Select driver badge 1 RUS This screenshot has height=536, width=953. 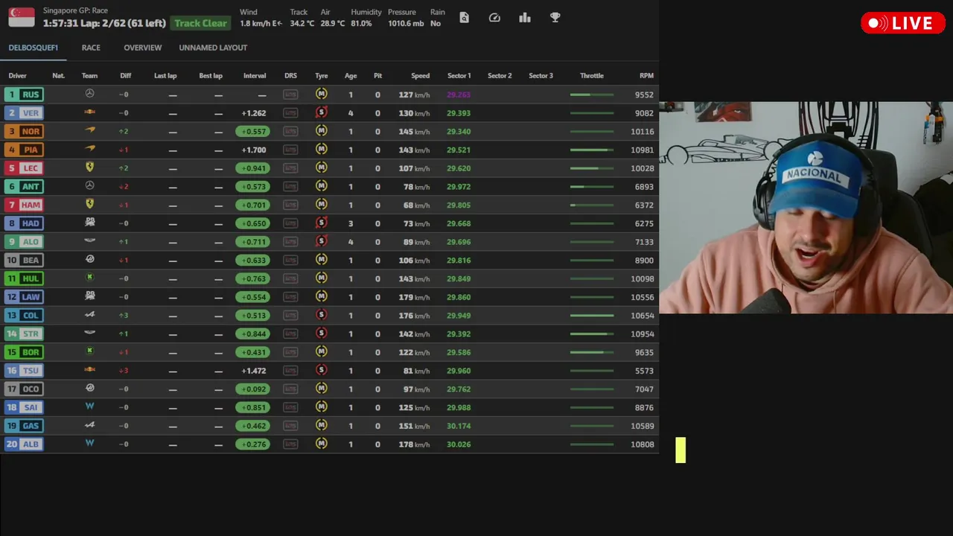(x=24, y=95)
